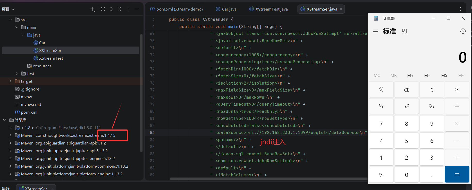Screen dimensions: 472x190
Task: Open project panel options kebab menu
Action: pyautogui.click(x=128, y=9)
